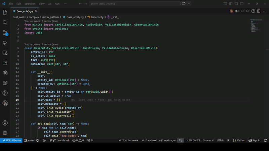The width and height of the screenshot is (269, 151).
Task: Click the middle revision circle icon
Action: 242,11
